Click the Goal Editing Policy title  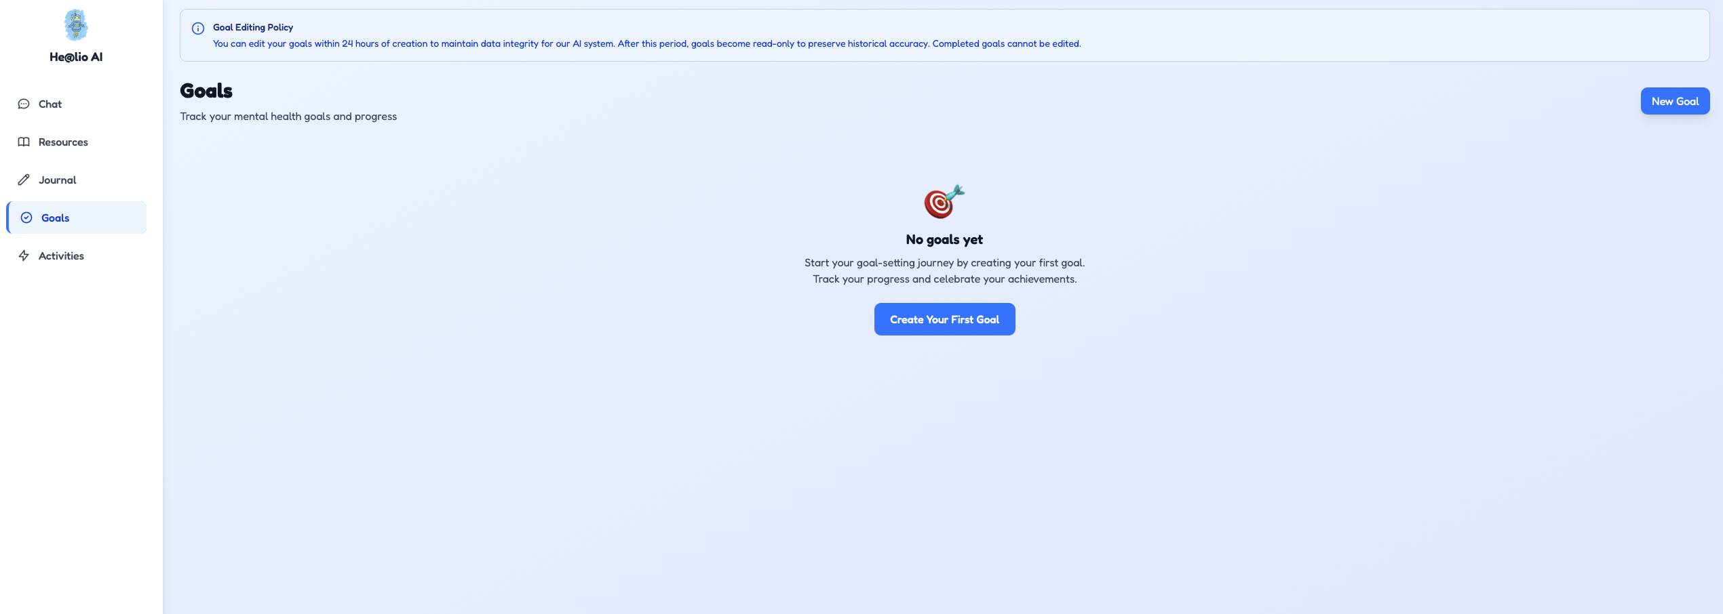coord(253,27)
